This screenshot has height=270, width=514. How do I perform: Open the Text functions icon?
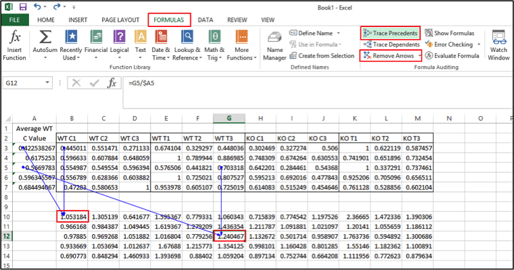coord(141,36)
